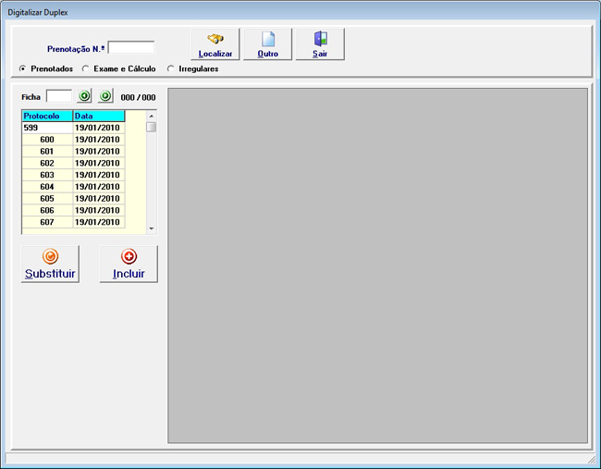Click the protocol list scrollbar thumb

tap(152, 127)
